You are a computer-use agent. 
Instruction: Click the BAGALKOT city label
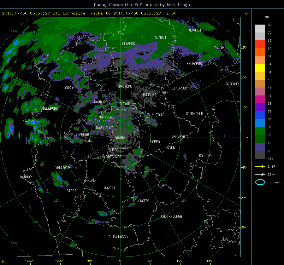click(x=126, y=86)
